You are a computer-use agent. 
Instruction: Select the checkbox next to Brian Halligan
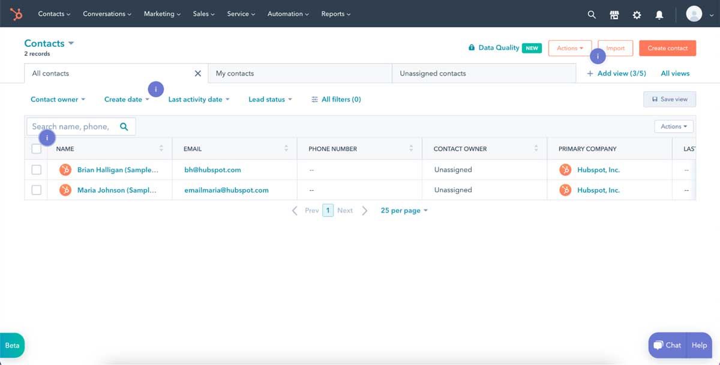tap(36, 169)
